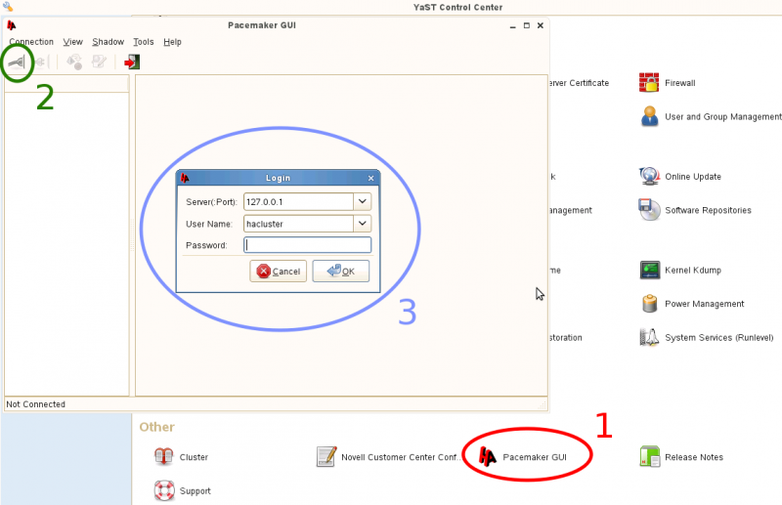Screen dimensions: 782x505
Task: Open the Support module
Action: point(182,490)
